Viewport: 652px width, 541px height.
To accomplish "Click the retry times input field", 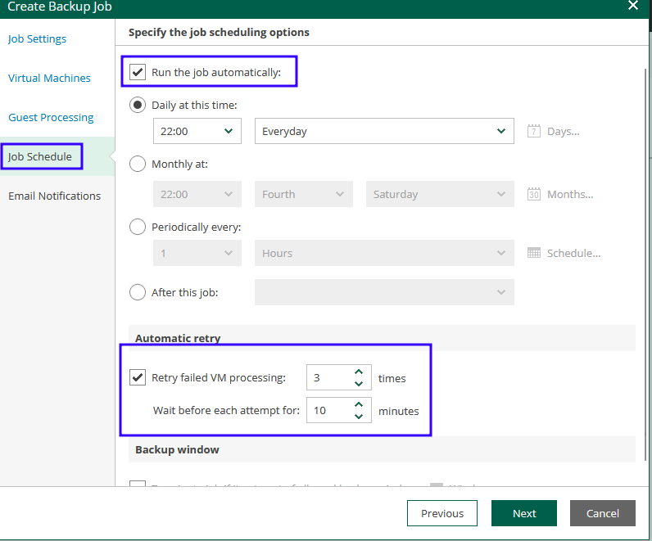I will (330, 377).
